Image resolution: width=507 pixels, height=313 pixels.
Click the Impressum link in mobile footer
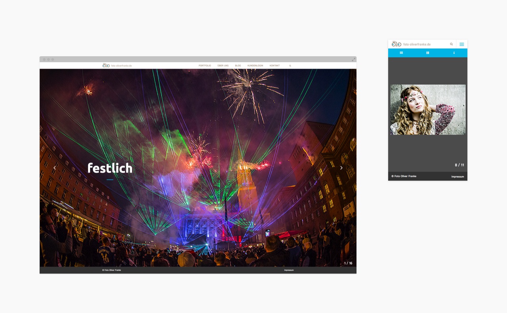[x=457, y=177]
